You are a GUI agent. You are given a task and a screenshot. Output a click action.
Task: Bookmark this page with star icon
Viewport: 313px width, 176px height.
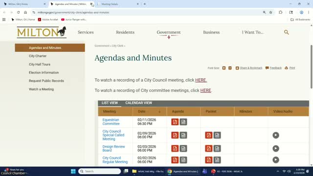click(x=270, y=12)
